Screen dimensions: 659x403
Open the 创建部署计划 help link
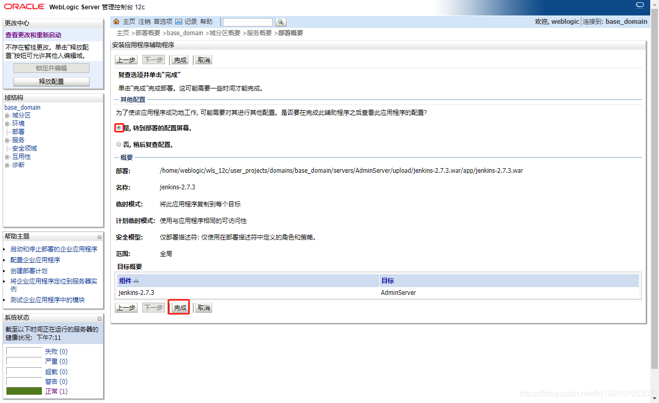click(28, 270)
